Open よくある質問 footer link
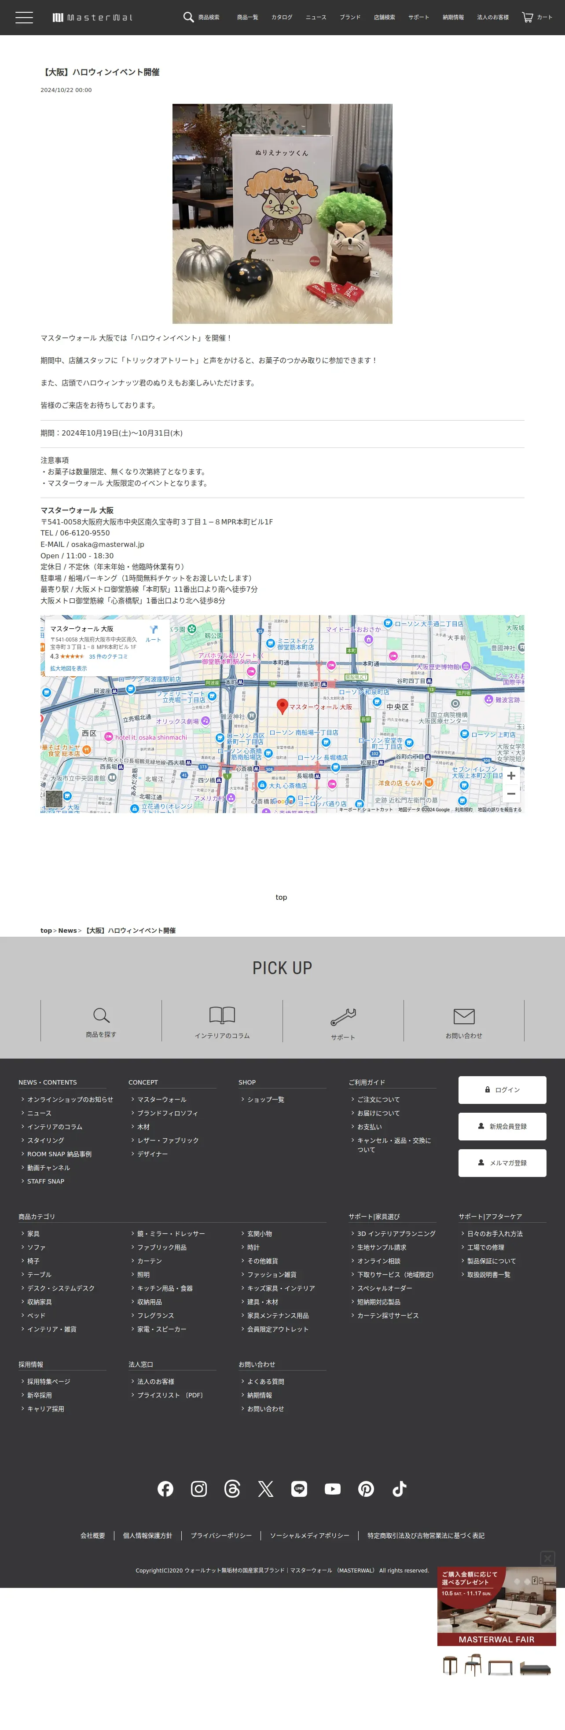The image size is (565, 1730). pos(265,1382)
